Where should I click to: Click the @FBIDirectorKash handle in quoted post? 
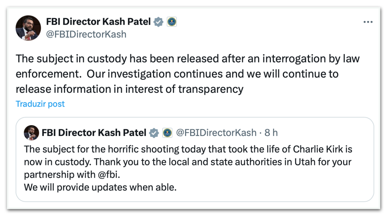pos(216,133)
